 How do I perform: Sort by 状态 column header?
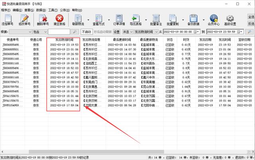[x=170, y=40]
